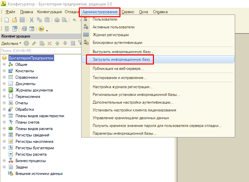Click the New document toolbar icon
Screen dimensions: 249x182
[7, 20]
